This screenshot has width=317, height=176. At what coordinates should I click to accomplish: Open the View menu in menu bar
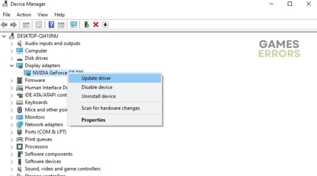coord(43,15)
